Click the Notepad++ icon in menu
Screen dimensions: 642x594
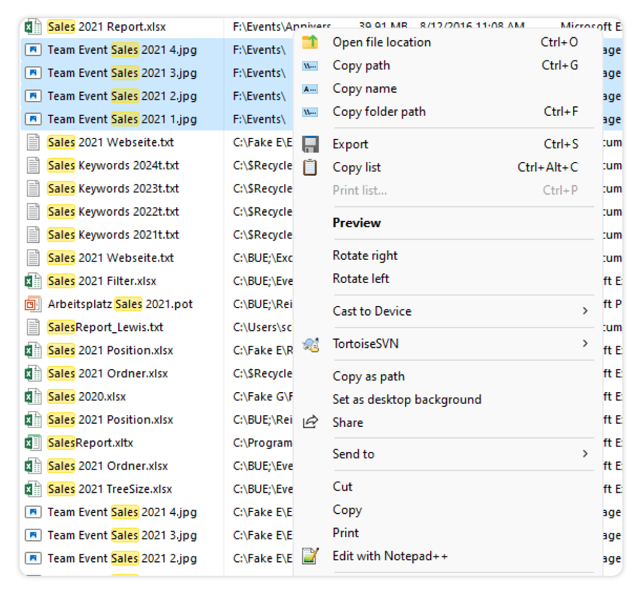pos(310,556)
